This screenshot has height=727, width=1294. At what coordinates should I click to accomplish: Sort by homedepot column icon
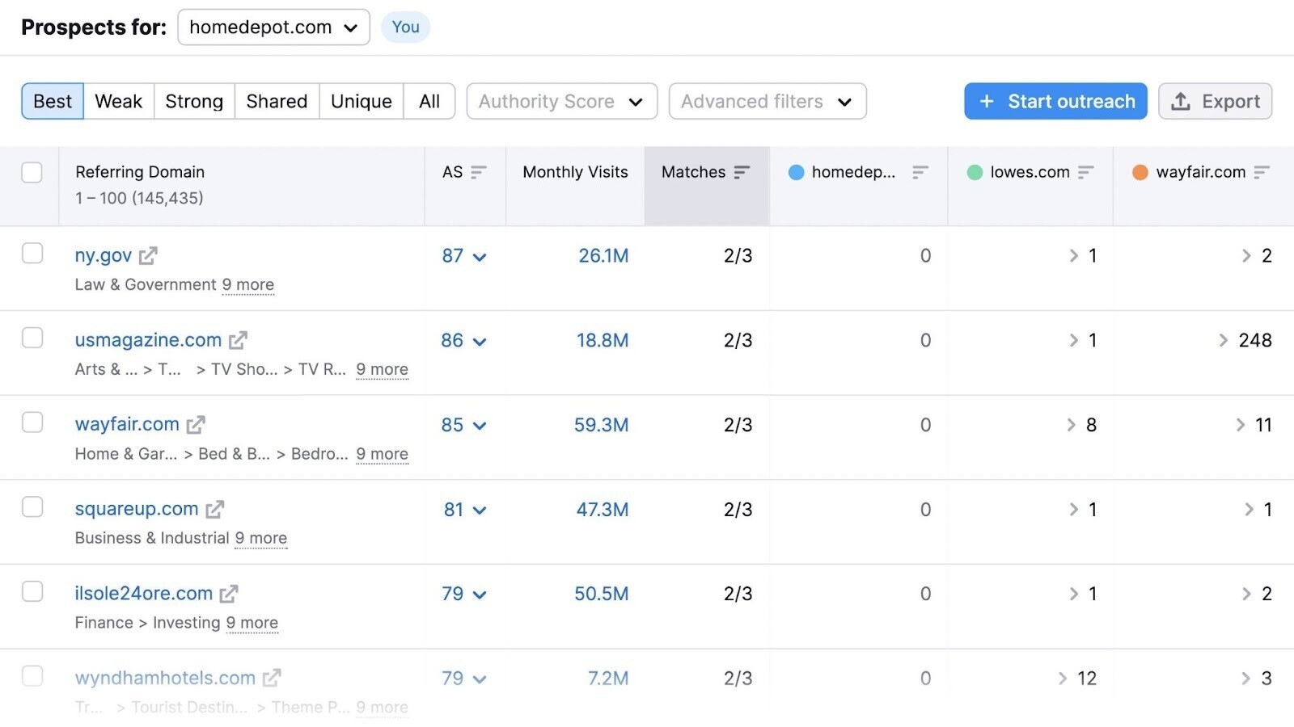pos(920,172)
